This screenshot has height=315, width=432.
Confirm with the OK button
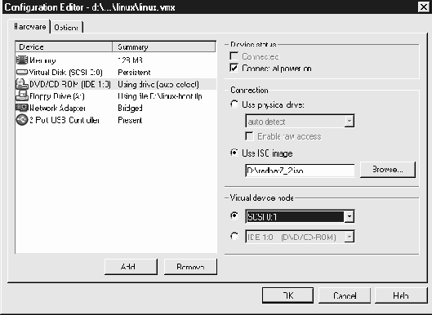pos(287,295)
